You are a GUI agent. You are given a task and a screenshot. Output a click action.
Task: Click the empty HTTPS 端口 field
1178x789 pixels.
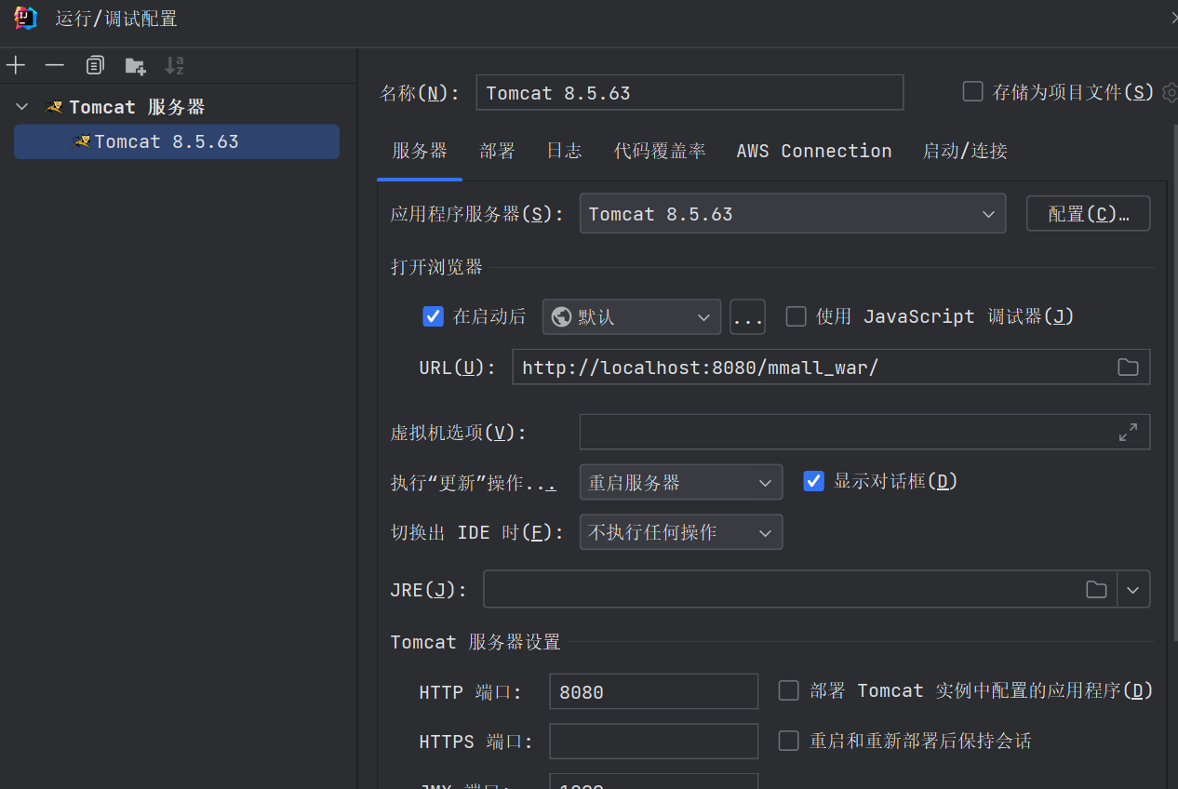(653, 742)
